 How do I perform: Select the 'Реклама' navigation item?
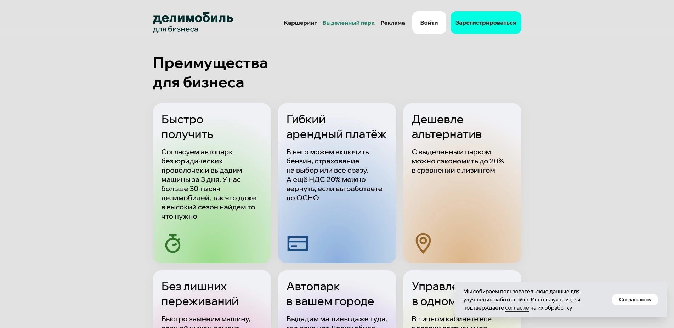tap(392, 23)
